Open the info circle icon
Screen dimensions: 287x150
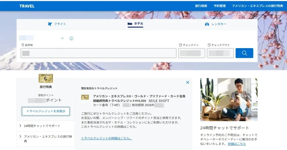[71, 38]
